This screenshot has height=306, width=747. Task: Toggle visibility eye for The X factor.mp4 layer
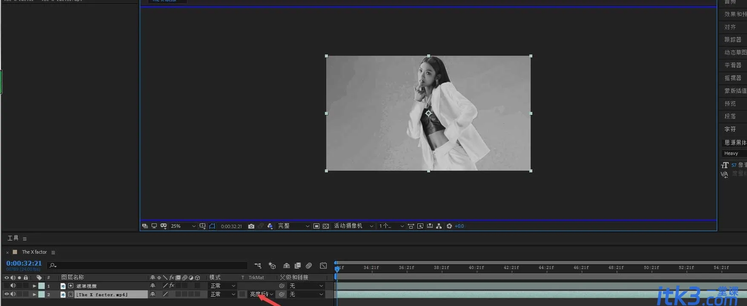(x=6, y=294)
